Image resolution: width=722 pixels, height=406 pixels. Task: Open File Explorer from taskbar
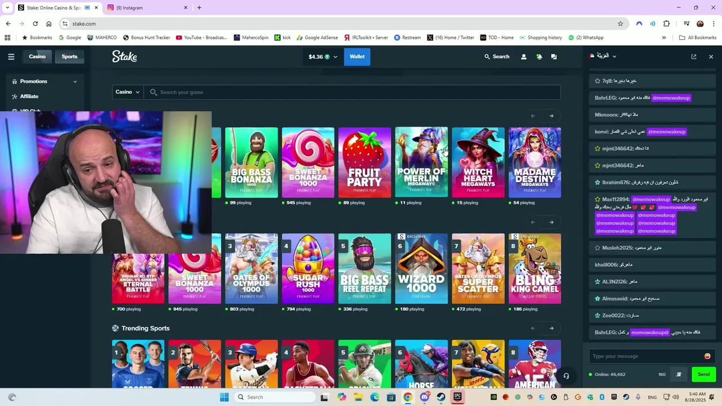[358, 397]
